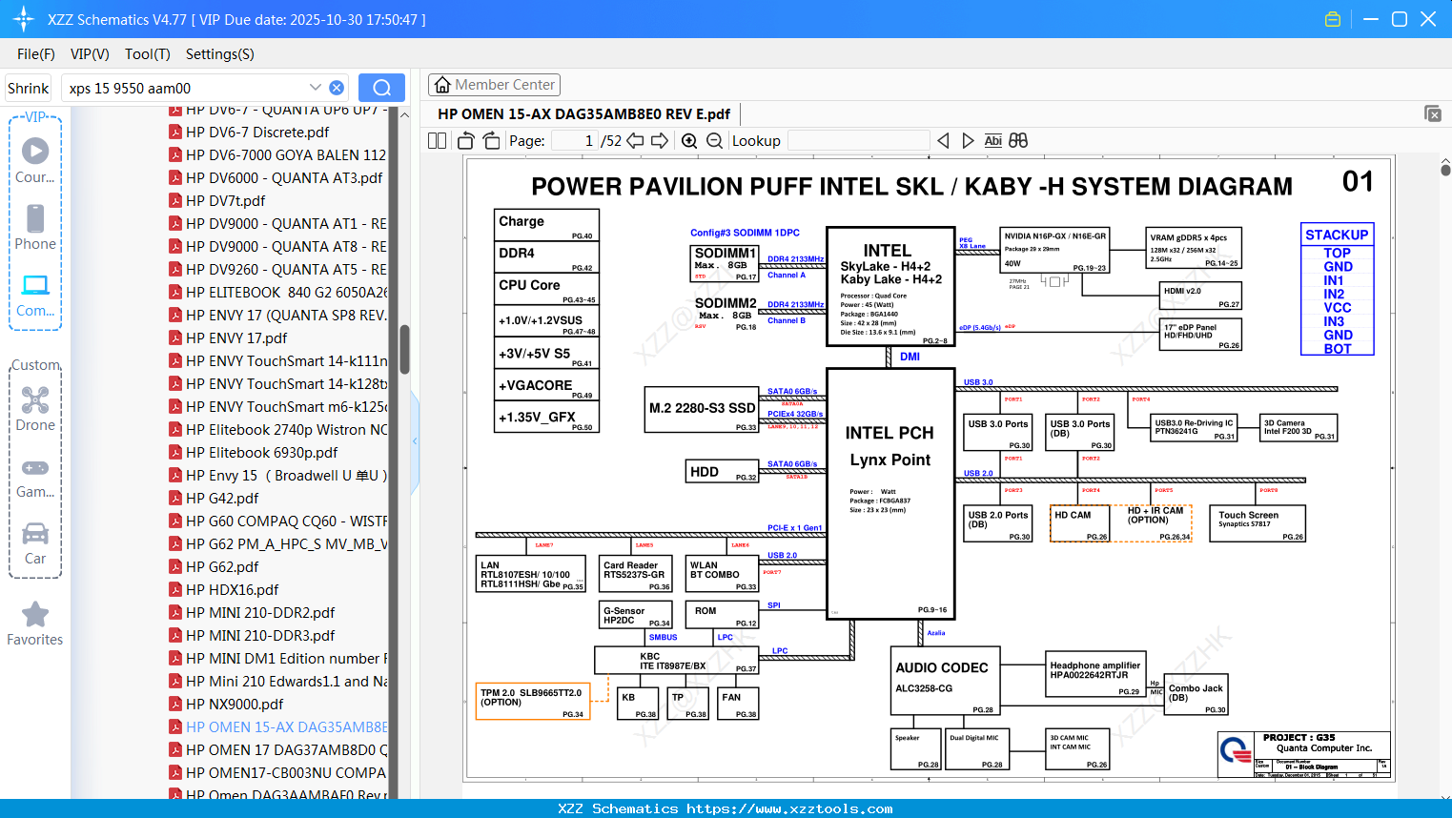Click the title bar briefcase icon
Viewport: 1452px width, 818px height.
(x=1333, y=19)
